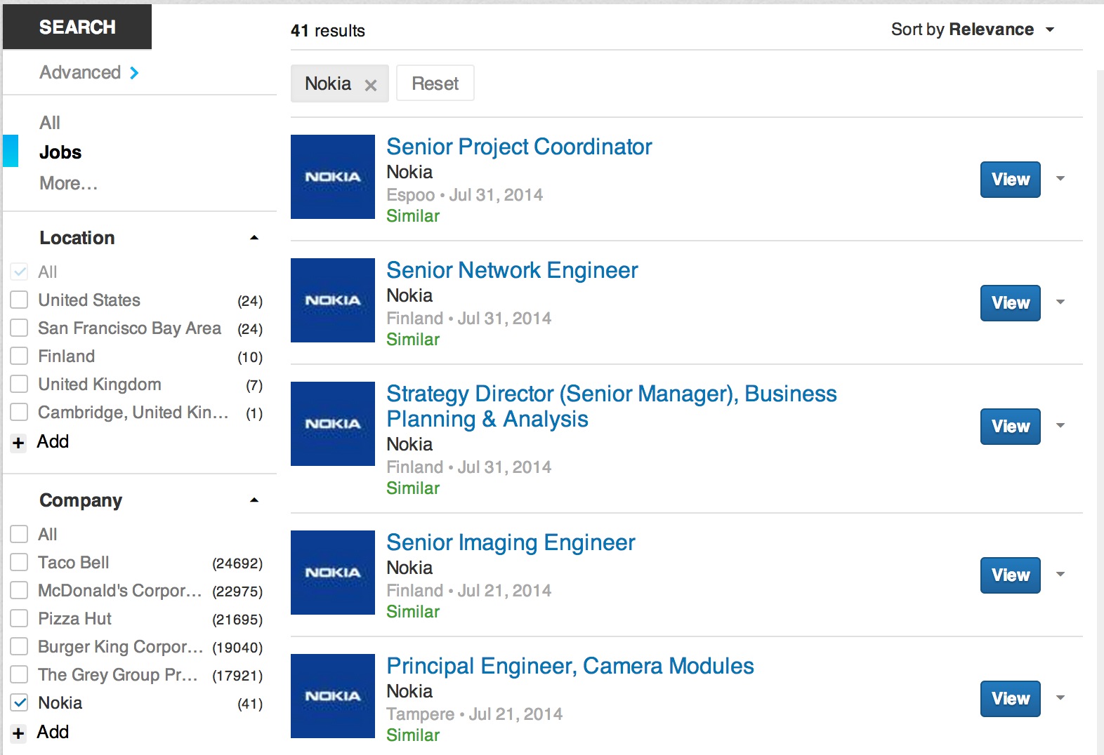Open the Advanced search link
This screenshot has height=755, width=1104.
[80, 72]
